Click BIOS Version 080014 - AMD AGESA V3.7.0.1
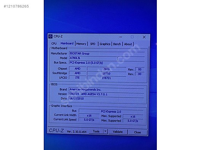The height and width of the screenshot is (150, 201). [x=106, y=94]
